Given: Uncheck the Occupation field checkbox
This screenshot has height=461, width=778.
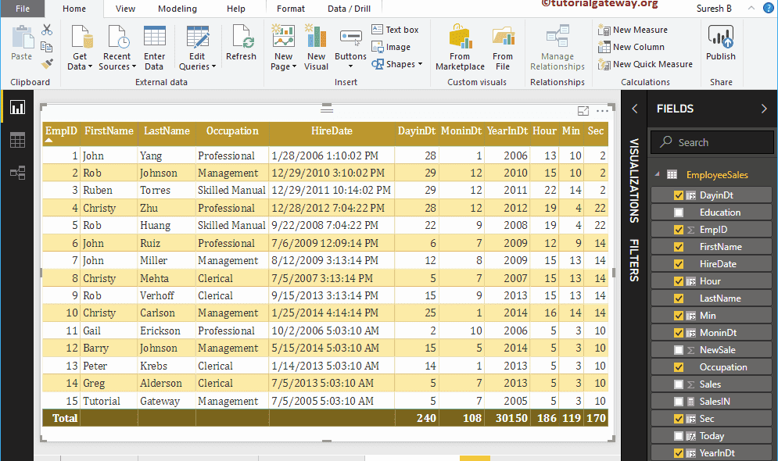Looking at the screenshot, I should tap(679, 367).
